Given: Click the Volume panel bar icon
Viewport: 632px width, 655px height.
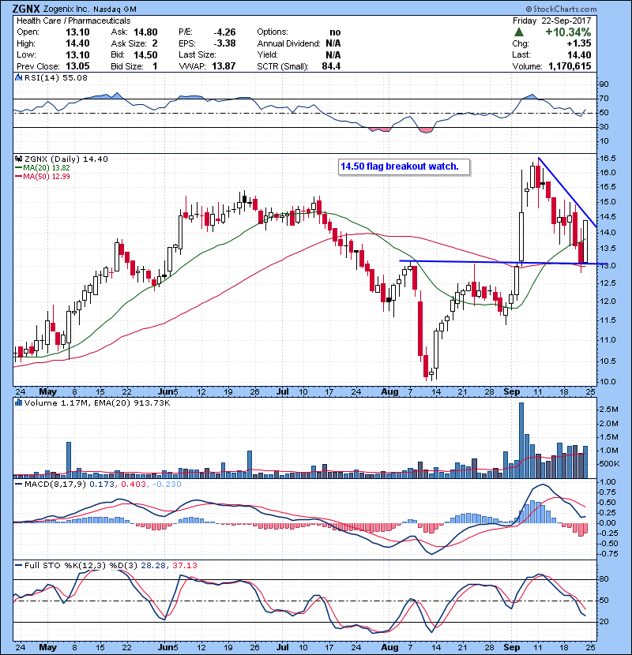Looking at the screenshot, I should [18, 402].
